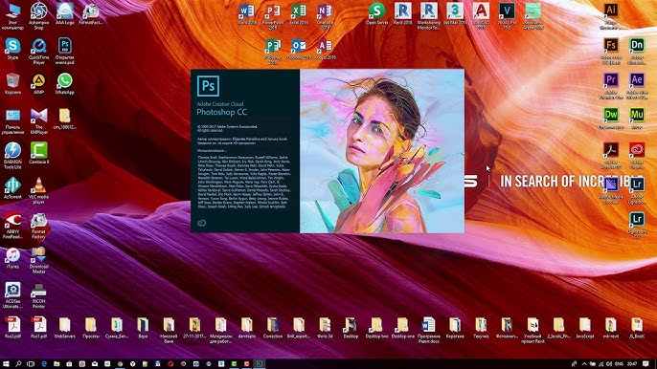Open the Action Center notifications icon
This screenshot has height=369, width=657.
pos(646,364)
